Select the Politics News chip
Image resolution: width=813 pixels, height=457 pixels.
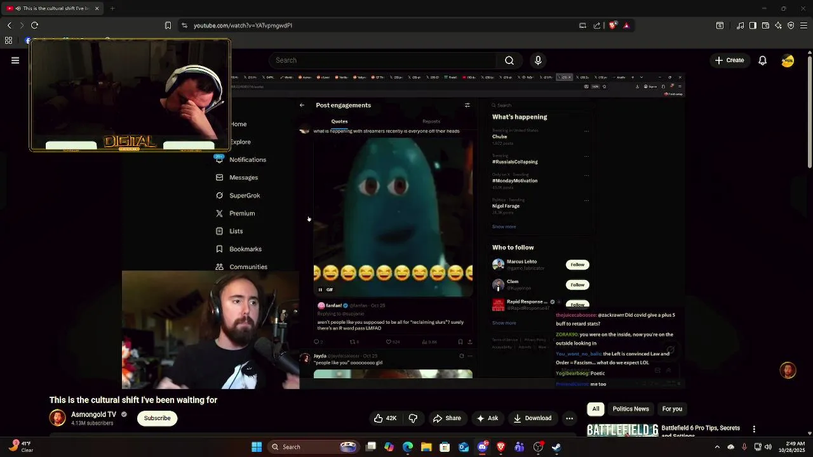coord(631,409)
